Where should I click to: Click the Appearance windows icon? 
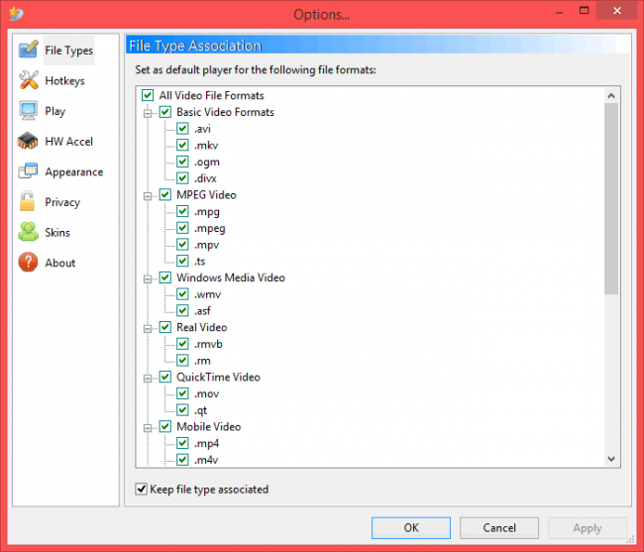28,171
